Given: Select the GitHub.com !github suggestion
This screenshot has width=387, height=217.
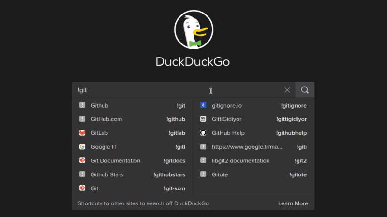Looking at the screenshot, I should [x=132, y=119].
